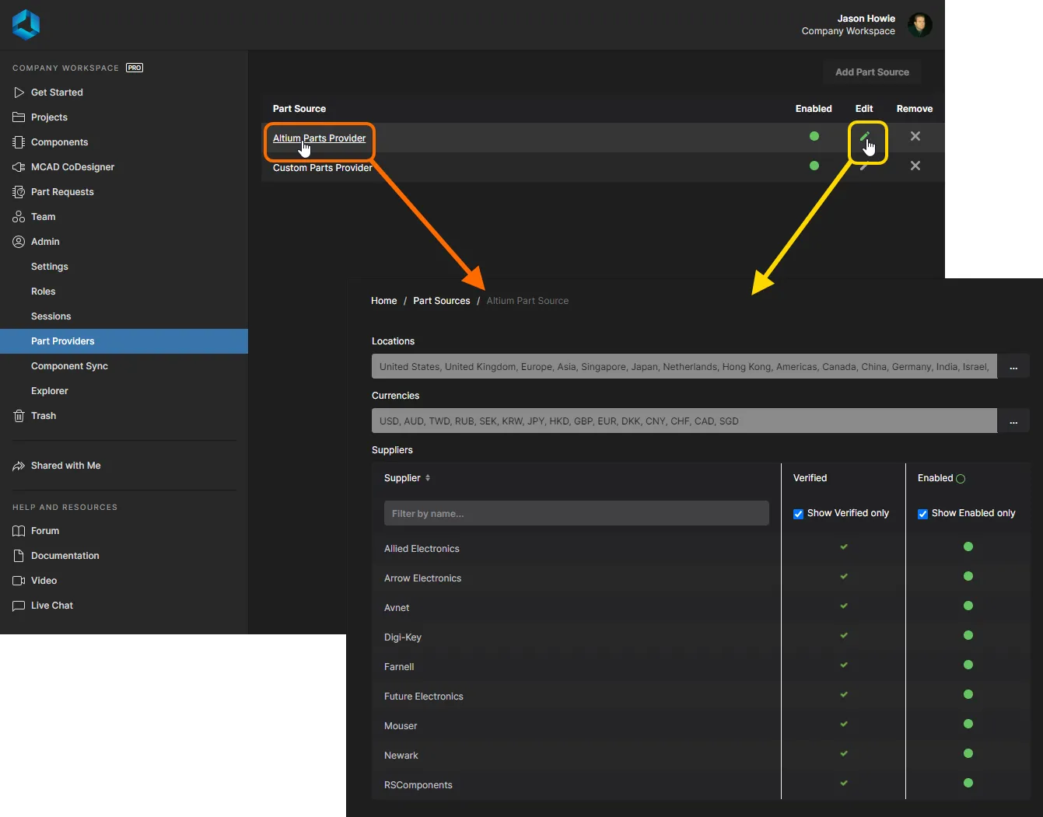
Task: Toggle enabled dot for Mouser
Action: [x=968, y=724]
